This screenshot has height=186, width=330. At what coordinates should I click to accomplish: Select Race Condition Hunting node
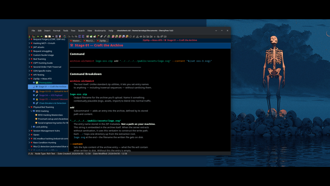tap(45, 142)
